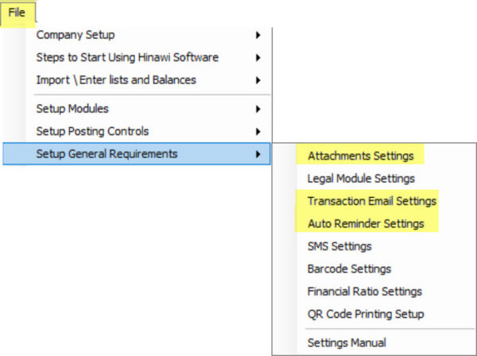Open Legal Module Settings
477x356 pixels.
point(374,179)
